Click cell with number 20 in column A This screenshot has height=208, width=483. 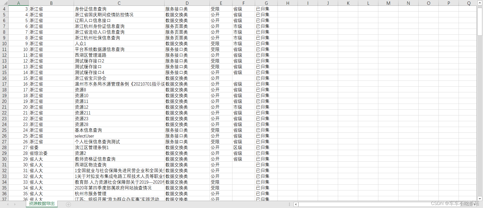[x=19, y=107]
